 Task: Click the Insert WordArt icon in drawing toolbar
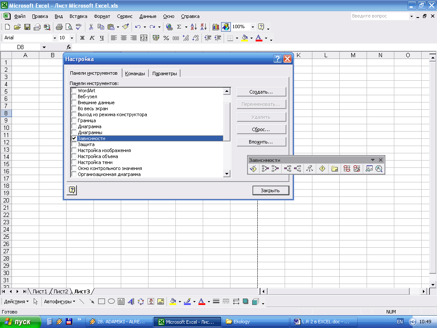(131, 302)
